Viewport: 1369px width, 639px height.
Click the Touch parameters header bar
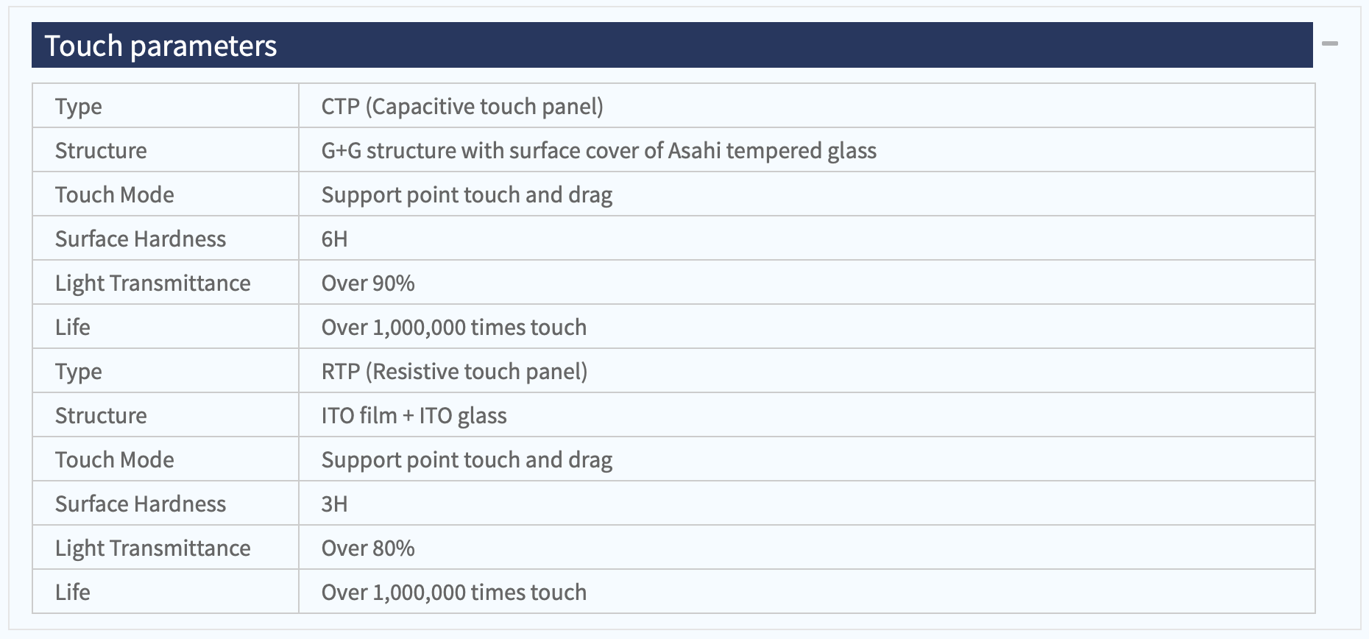tap(672, 45)
